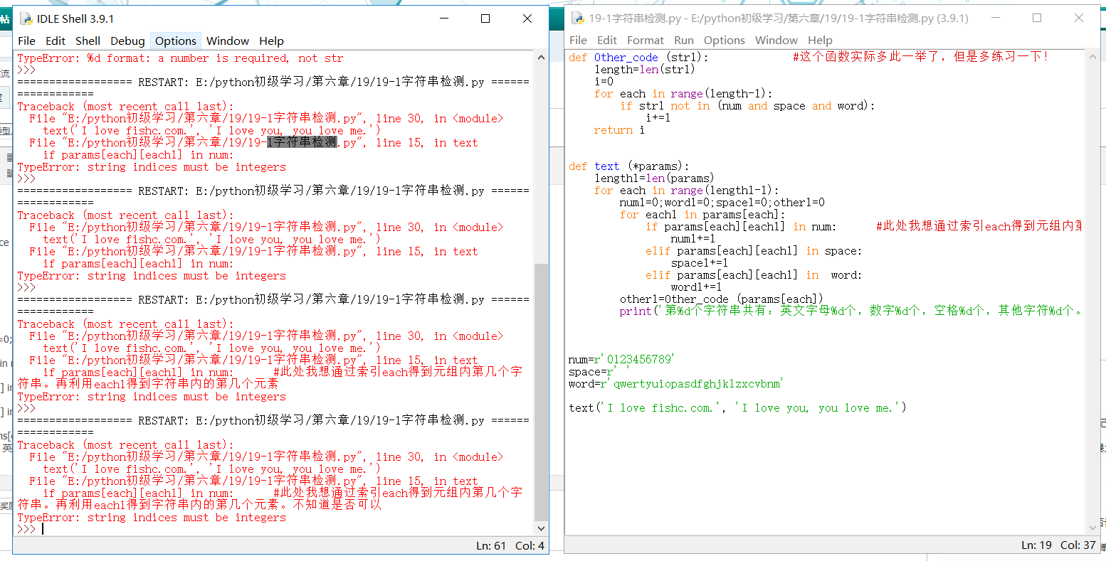Viewport: 1106px width, 561px height.
Task: Open Options menu in the editor window
Action: [725, 41]
